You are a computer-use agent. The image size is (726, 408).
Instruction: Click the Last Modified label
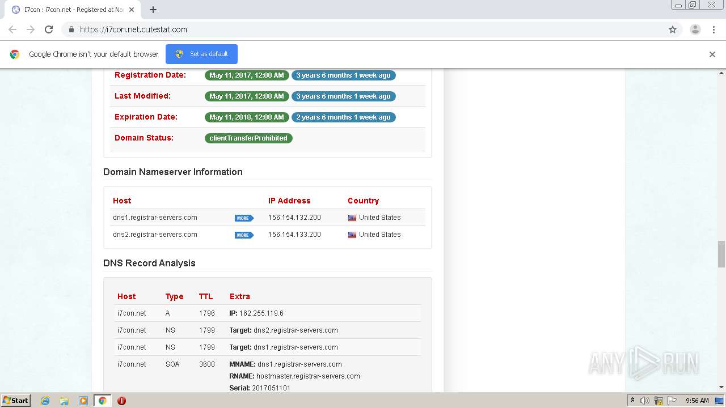142,96
